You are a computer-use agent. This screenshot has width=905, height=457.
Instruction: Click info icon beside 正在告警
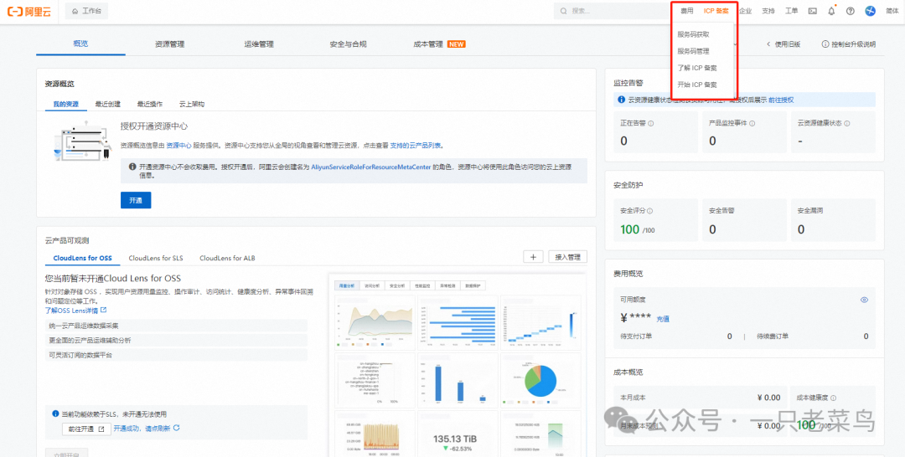click(x=651, y=123)
